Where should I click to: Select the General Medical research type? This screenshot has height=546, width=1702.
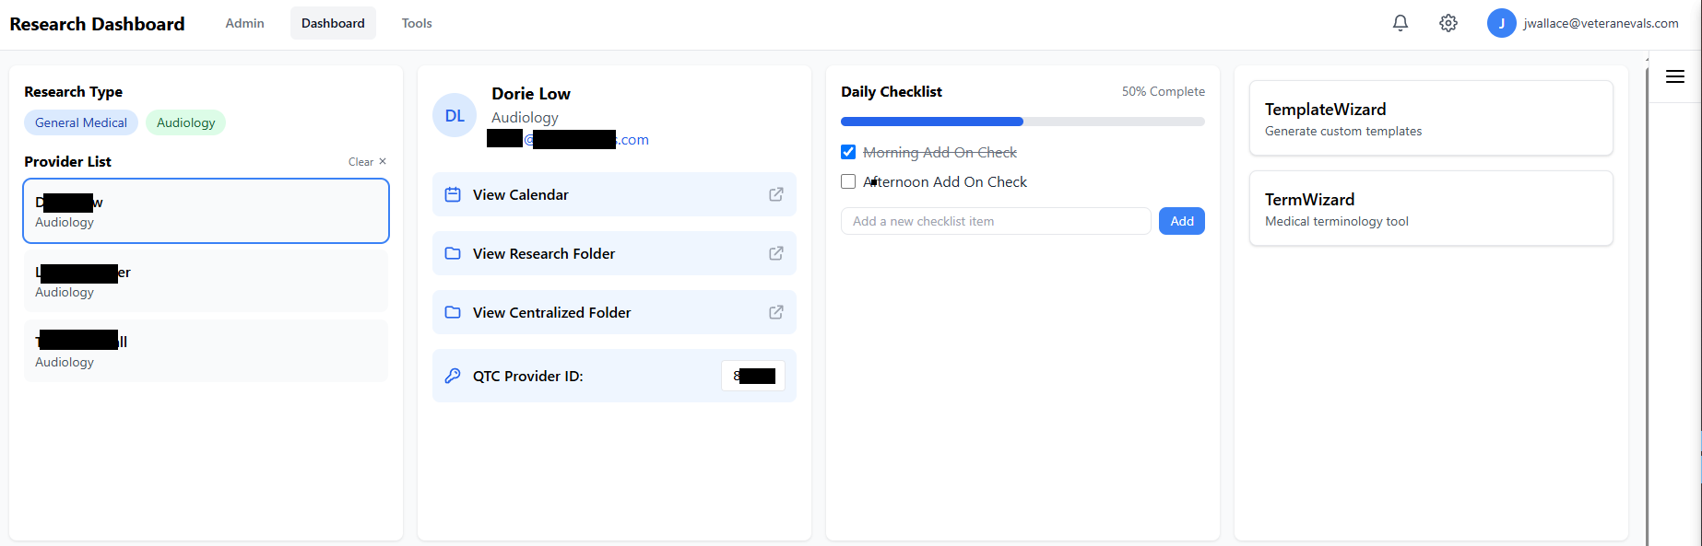[81, 122]
